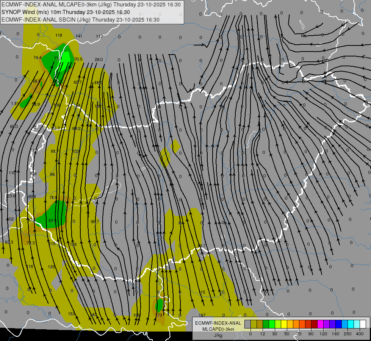This screenshot has width=371, height=341.
Task: Select the indigo legend swatch
Action: pyautogui.click(x=333, y=324)
